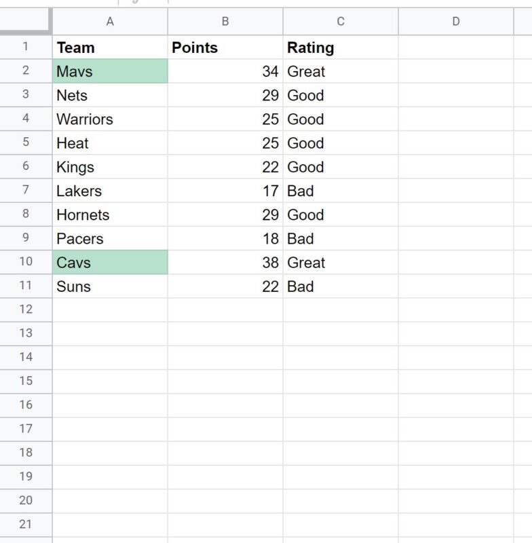Select the column D header
Screen dimensions: 532x543
click(456, 22)
